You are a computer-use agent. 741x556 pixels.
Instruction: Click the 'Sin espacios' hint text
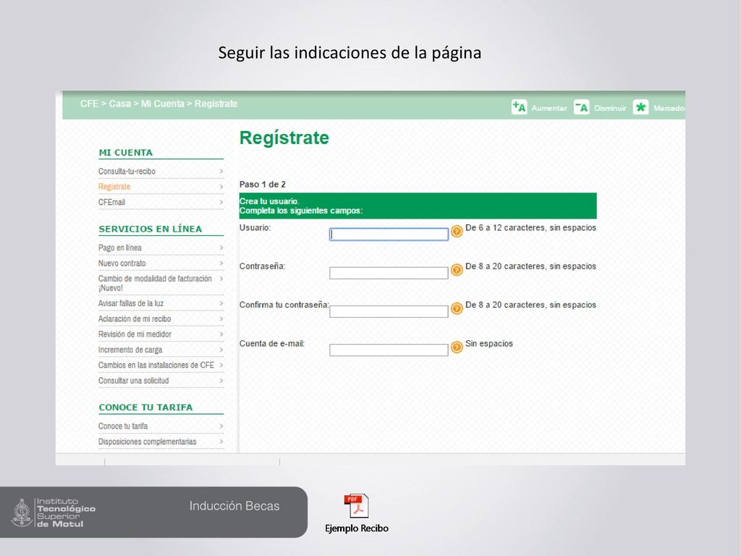(489, 344)
